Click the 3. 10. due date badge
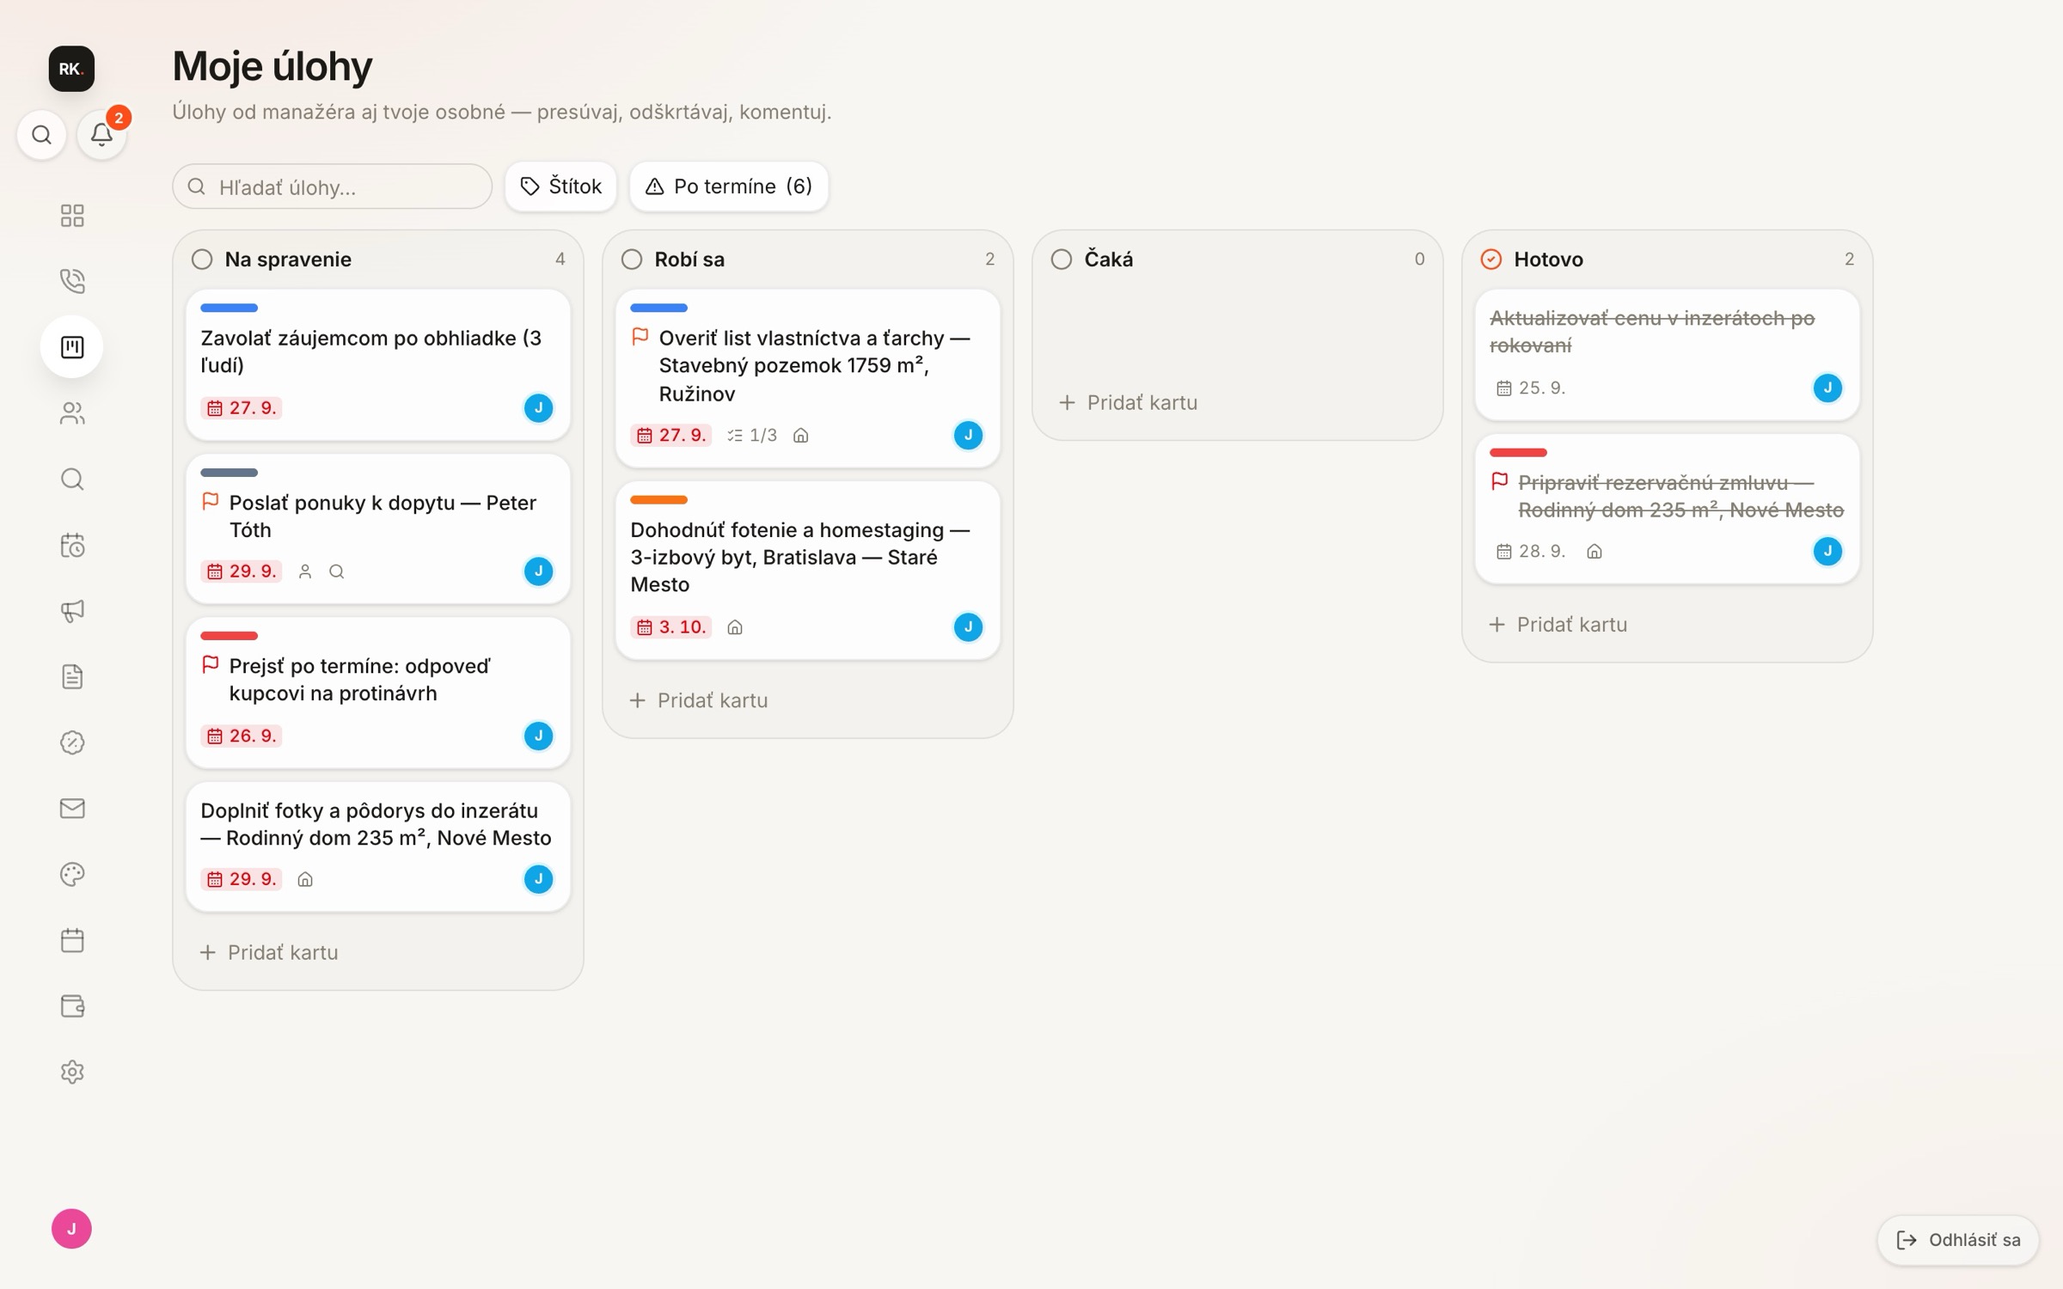Viewport: 2063px width, 1289px height. [670, 627]
